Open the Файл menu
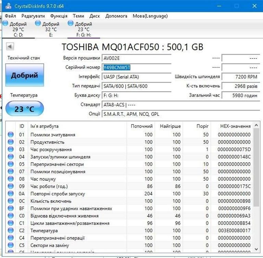The height and width of the screenshot is (258, 263). 10,16
